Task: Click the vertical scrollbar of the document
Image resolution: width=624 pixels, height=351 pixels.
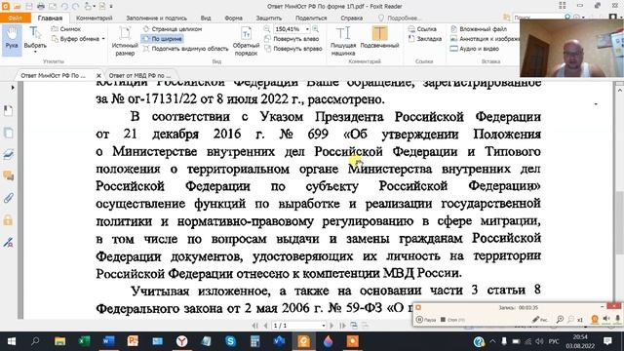Action: tap(620, 222)
